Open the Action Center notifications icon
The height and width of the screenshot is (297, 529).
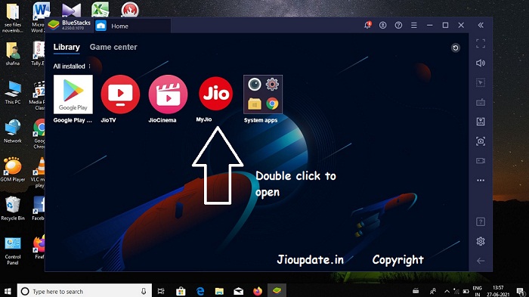pos(520,291)
